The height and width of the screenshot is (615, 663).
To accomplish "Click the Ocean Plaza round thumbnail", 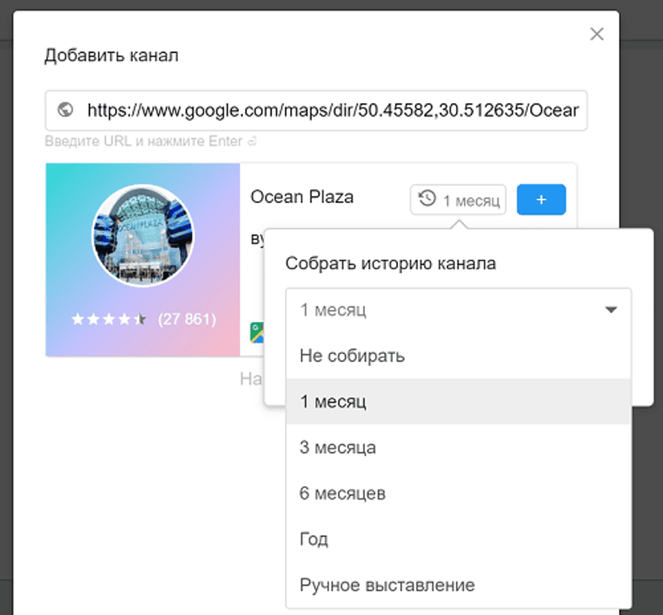I will click(x=142, y=236).
